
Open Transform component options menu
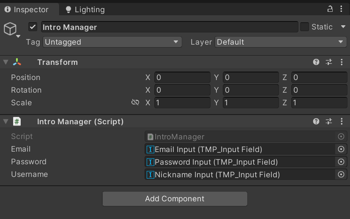[x=342, y=62]
